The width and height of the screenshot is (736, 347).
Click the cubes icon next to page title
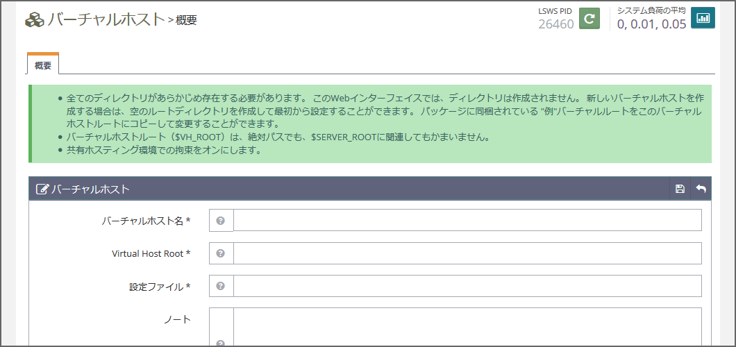point(34,20)
